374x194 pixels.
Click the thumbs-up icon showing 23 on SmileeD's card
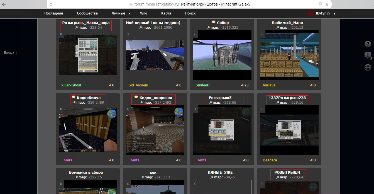coord(242,85)
